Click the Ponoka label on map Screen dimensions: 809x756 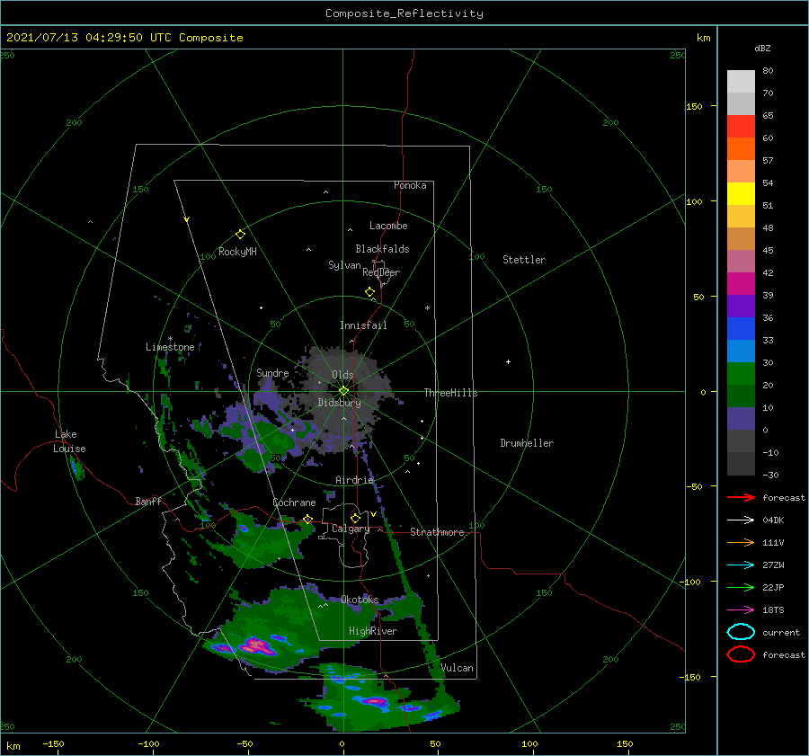(410, 185)
